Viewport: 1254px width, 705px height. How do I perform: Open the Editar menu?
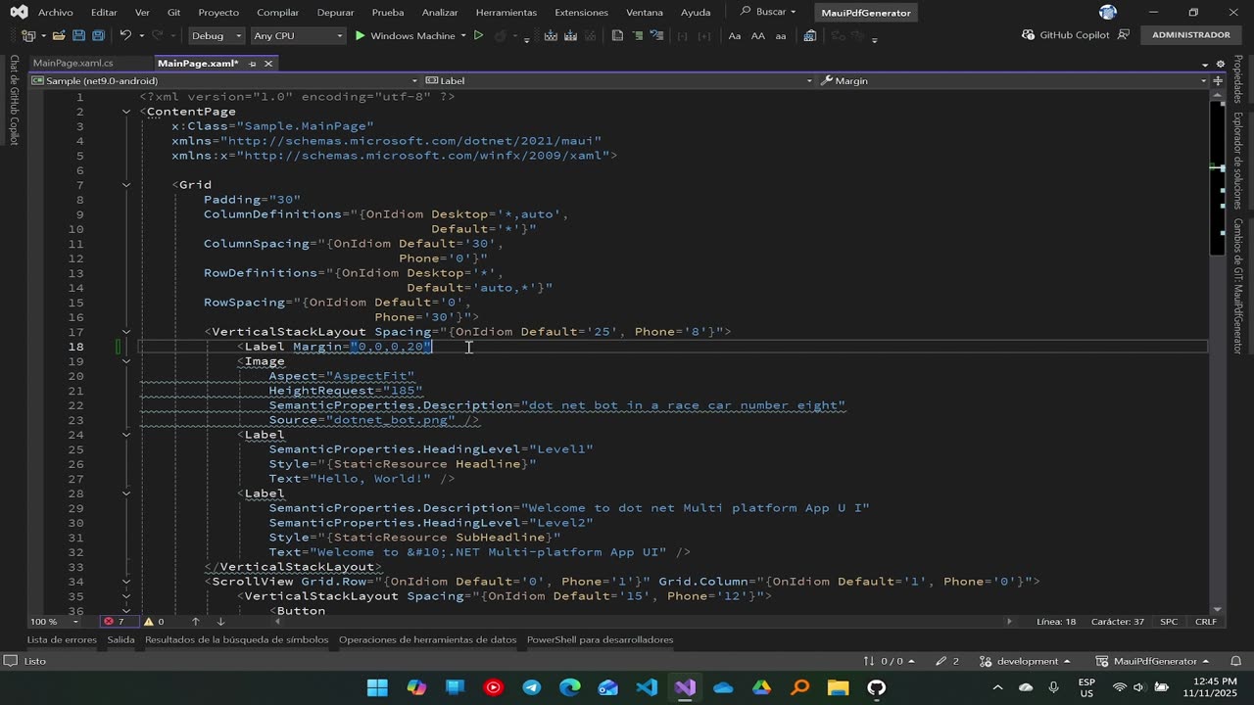[104, 12]
